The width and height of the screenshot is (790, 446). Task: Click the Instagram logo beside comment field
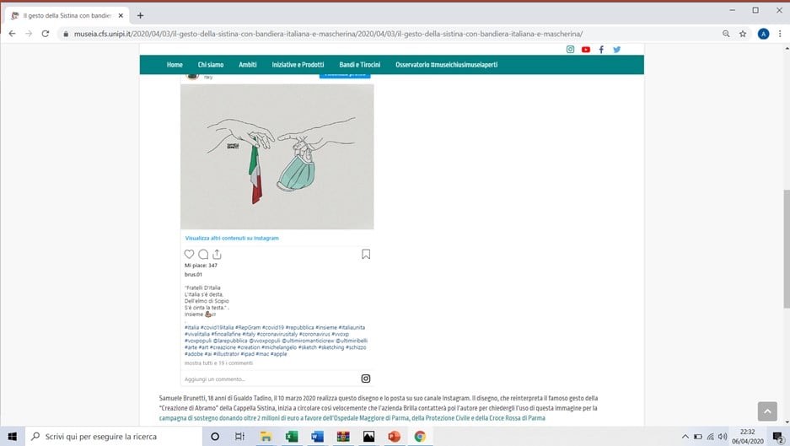coord(366,379)
